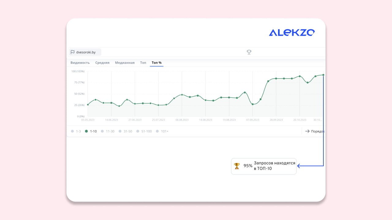Click the trophy icon in the header bar

249,52
